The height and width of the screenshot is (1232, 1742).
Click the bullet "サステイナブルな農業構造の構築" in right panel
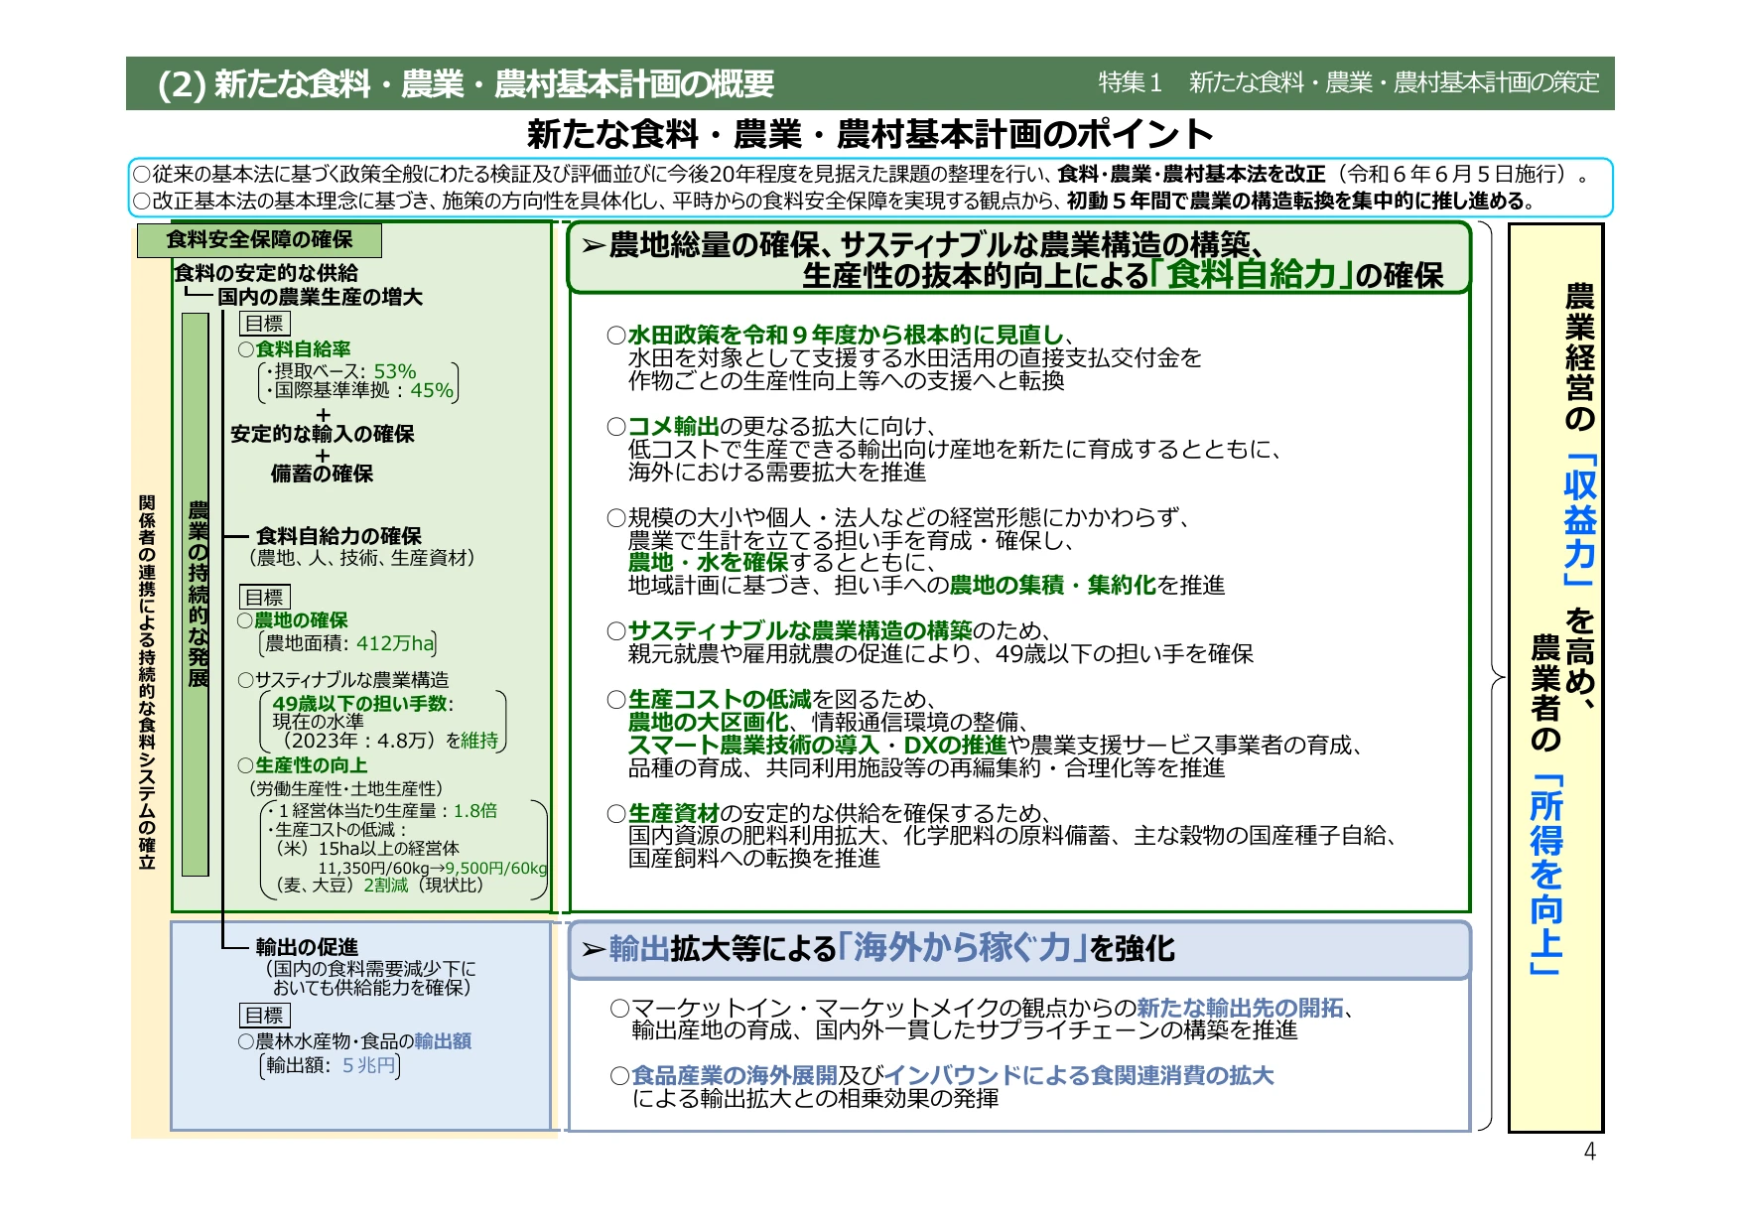(800, 631)
